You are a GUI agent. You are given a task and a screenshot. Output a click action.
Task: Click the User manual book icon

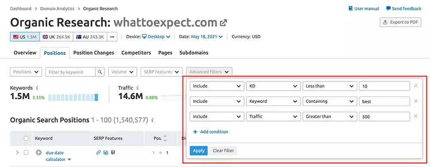(x=350, y=9)
